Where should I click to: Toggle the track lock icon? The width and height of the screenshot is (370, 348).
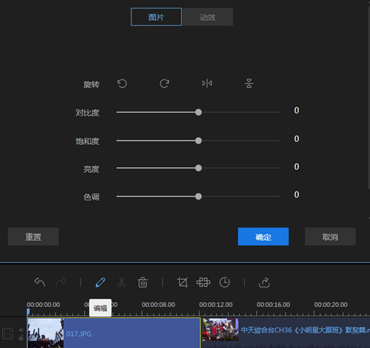coord(21,338)
